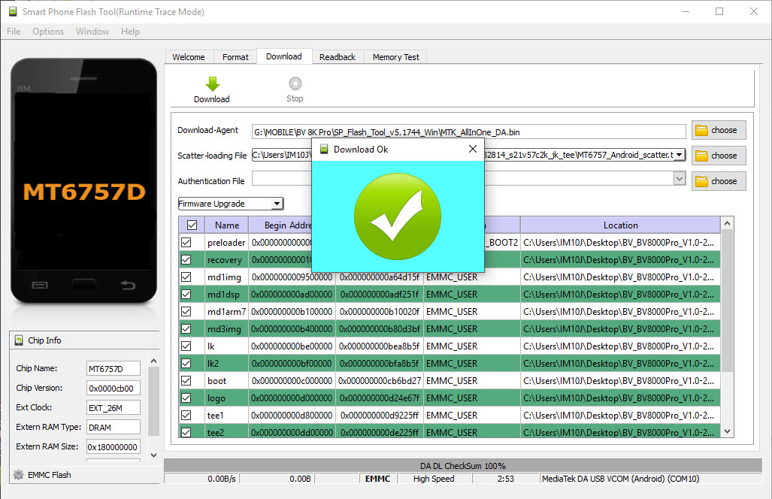Toggle the select-all checkbox in table header
The height and width of the screenshot is (499, 772).
(x=192, y=225)
